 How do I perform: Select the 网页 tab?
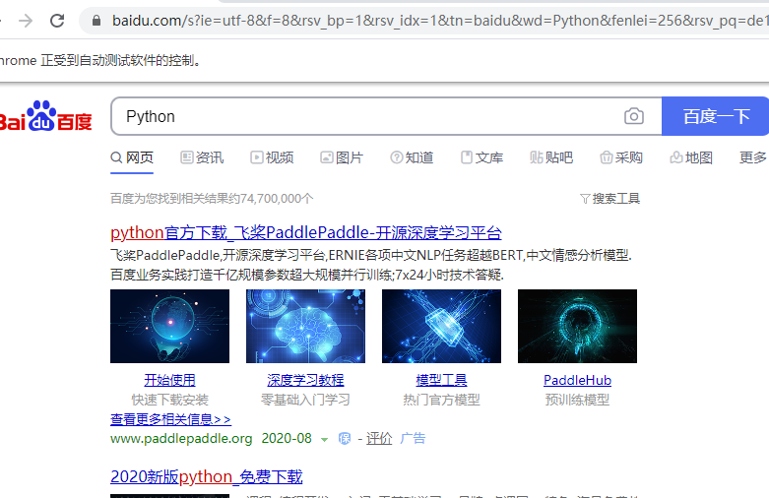(x=132, y=157)
